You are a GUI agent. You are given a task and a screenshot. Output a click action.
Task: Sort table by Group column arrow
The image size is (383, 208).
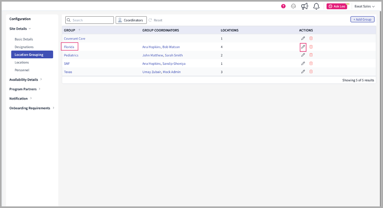tap(79, 30)
